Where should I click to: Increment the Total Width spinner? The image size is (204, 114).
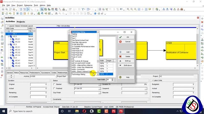point(112,79)
